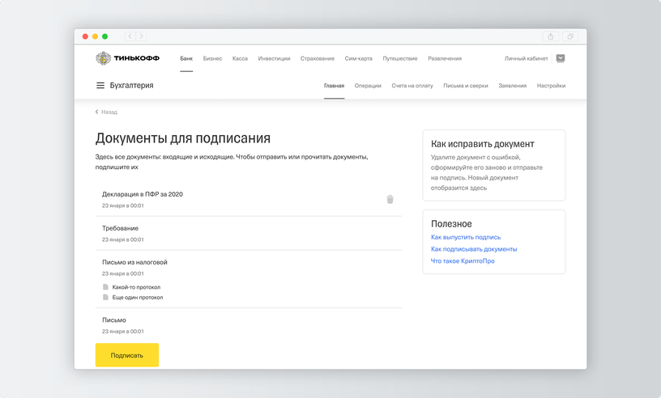Click the Как исправить документ card heading

[x=482, y=144]
